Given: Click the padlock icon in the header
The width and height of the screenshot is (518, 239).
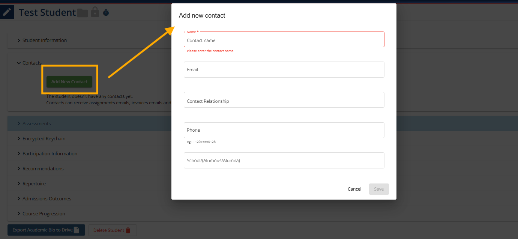Looking at the screenshot, I should coord(95,12).
